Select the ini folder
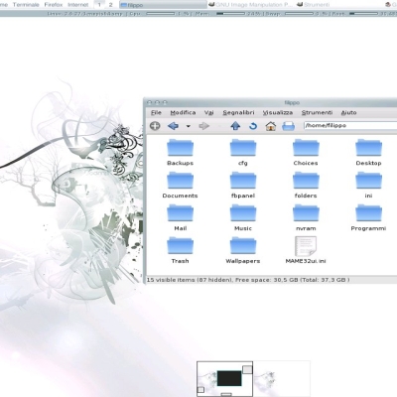The height and width of the screenshot is (397, 397). click(368, 186)
